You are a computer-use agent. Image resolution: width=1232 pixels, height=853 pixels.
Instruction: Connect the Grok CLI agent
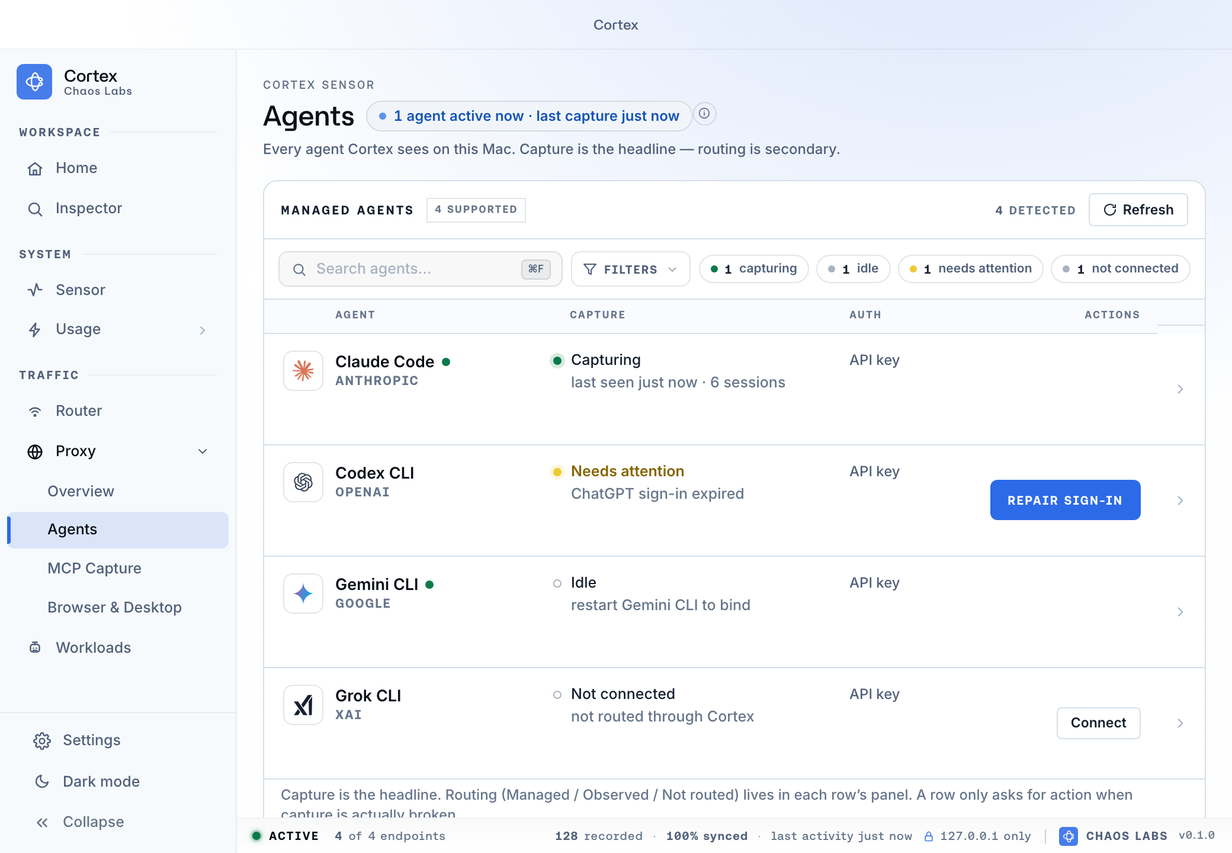click(x=1098, y=723)
